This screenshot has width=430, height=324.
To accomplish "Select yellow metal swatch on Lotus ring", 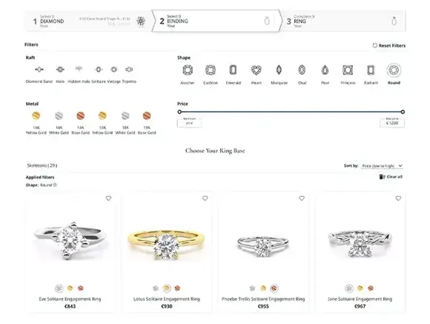I will point(167,288).
